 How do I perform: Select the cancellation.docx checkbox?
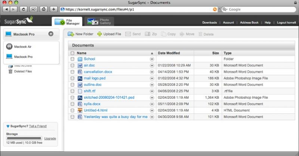pyautogui.click(x=73, y=72)
